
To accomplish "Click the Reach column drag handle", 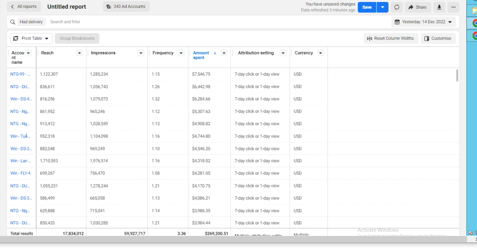I will coord(38,53).
